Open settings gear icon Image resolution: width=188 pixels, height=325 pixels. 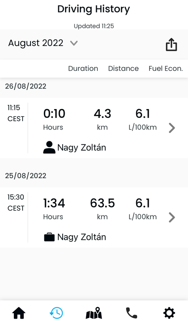[x=169, y=313]
